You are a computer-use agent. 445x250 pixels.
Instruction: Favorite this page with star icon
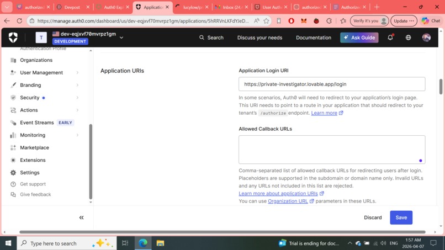pyautogui.click(x=266, y=21)
